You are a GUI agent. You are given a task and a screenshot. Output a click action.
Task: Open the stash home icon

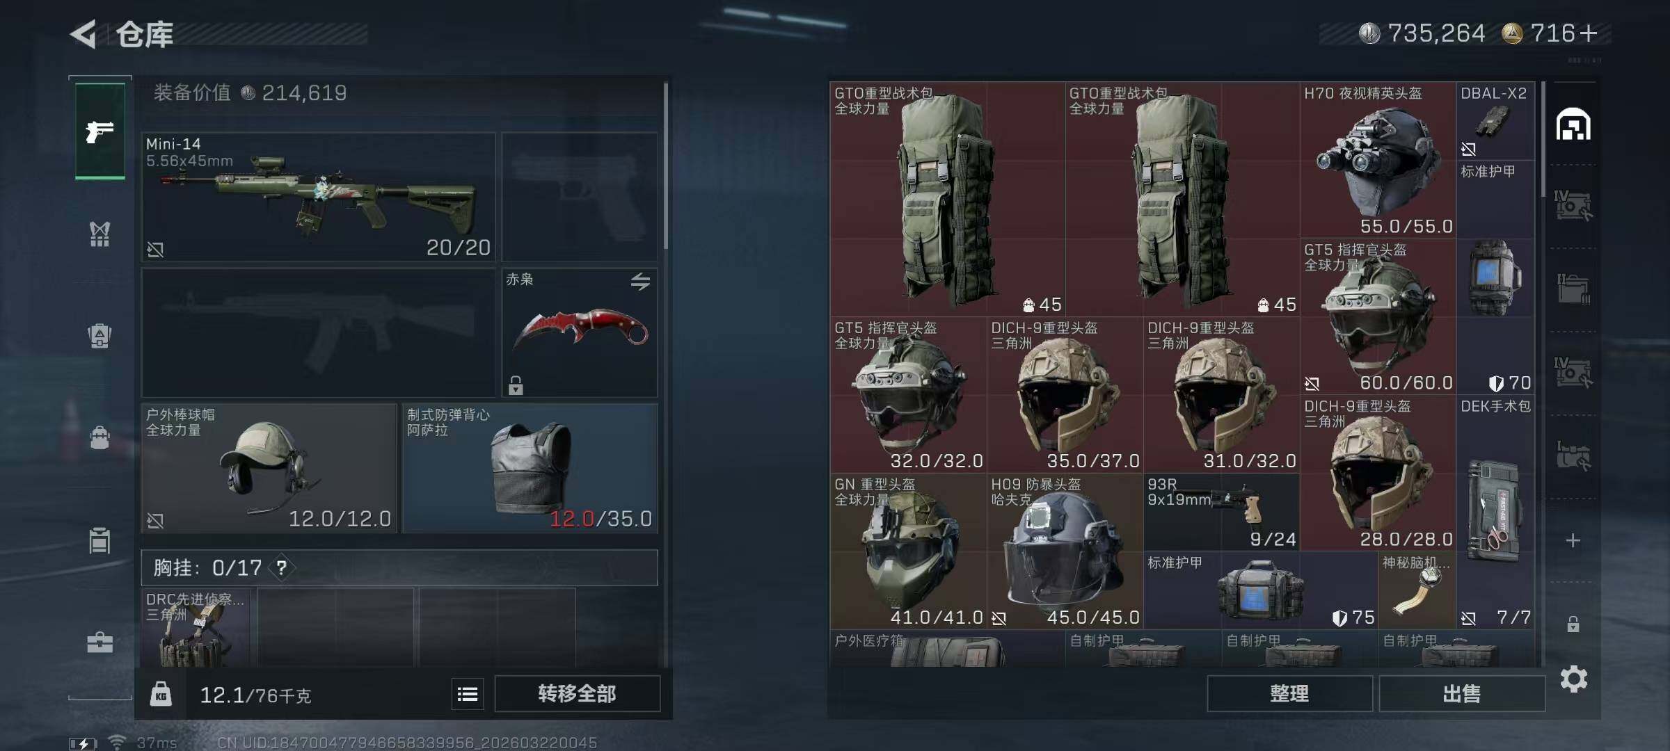1573,124
